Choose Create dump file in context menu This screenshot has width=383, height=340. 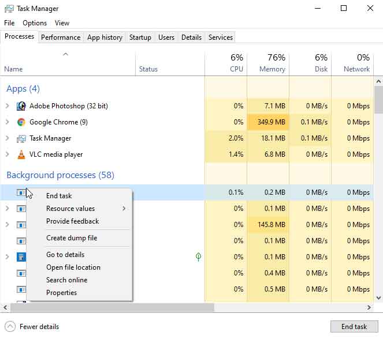pyautogui.click(x=80, y=238)
